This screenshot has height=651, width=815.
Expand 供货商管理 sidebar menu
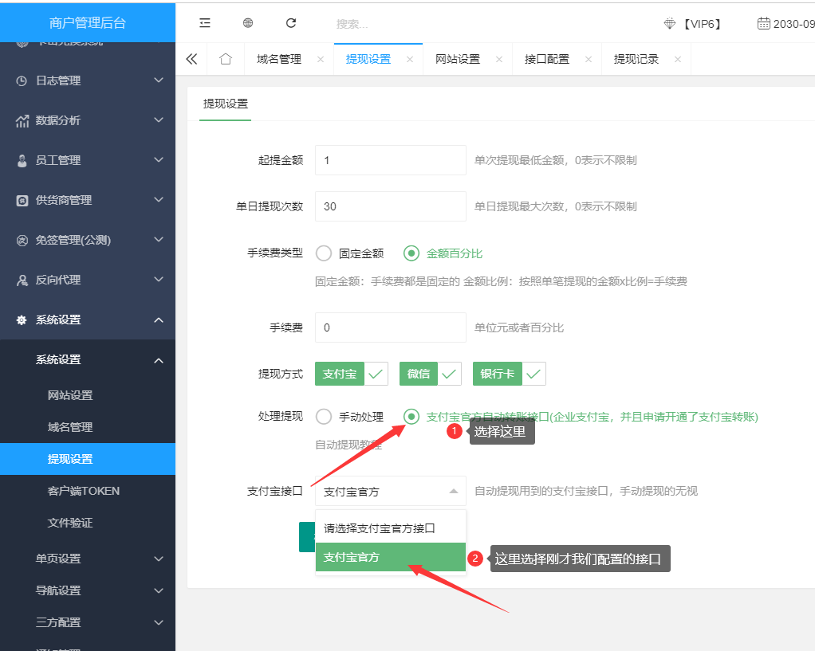(x=159, y=199)
